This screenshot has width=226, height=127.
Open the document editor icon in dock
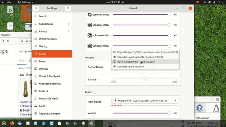point(36,123)
